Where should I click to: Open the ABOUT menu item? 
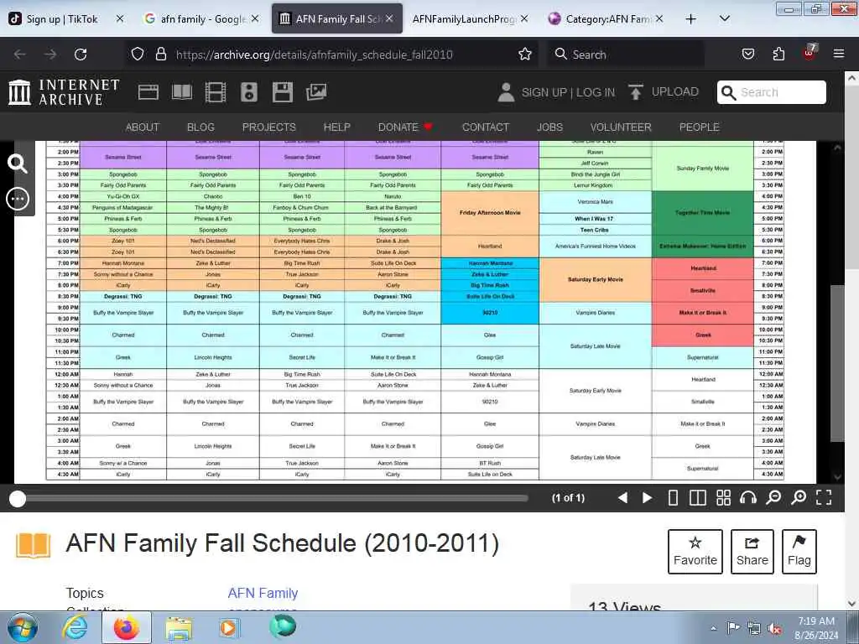click(143, 127)
